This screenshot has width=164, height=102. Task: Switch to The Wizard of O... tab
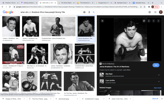(85, 3)
